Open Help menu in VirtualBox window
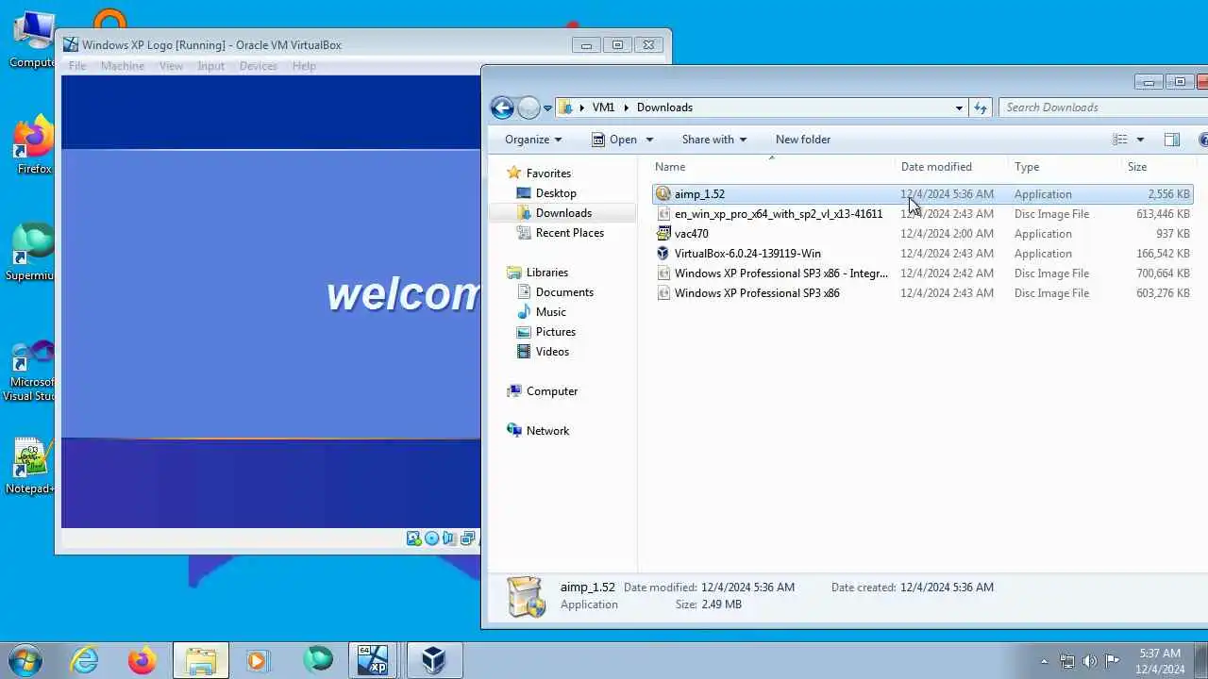 point(304,66)
